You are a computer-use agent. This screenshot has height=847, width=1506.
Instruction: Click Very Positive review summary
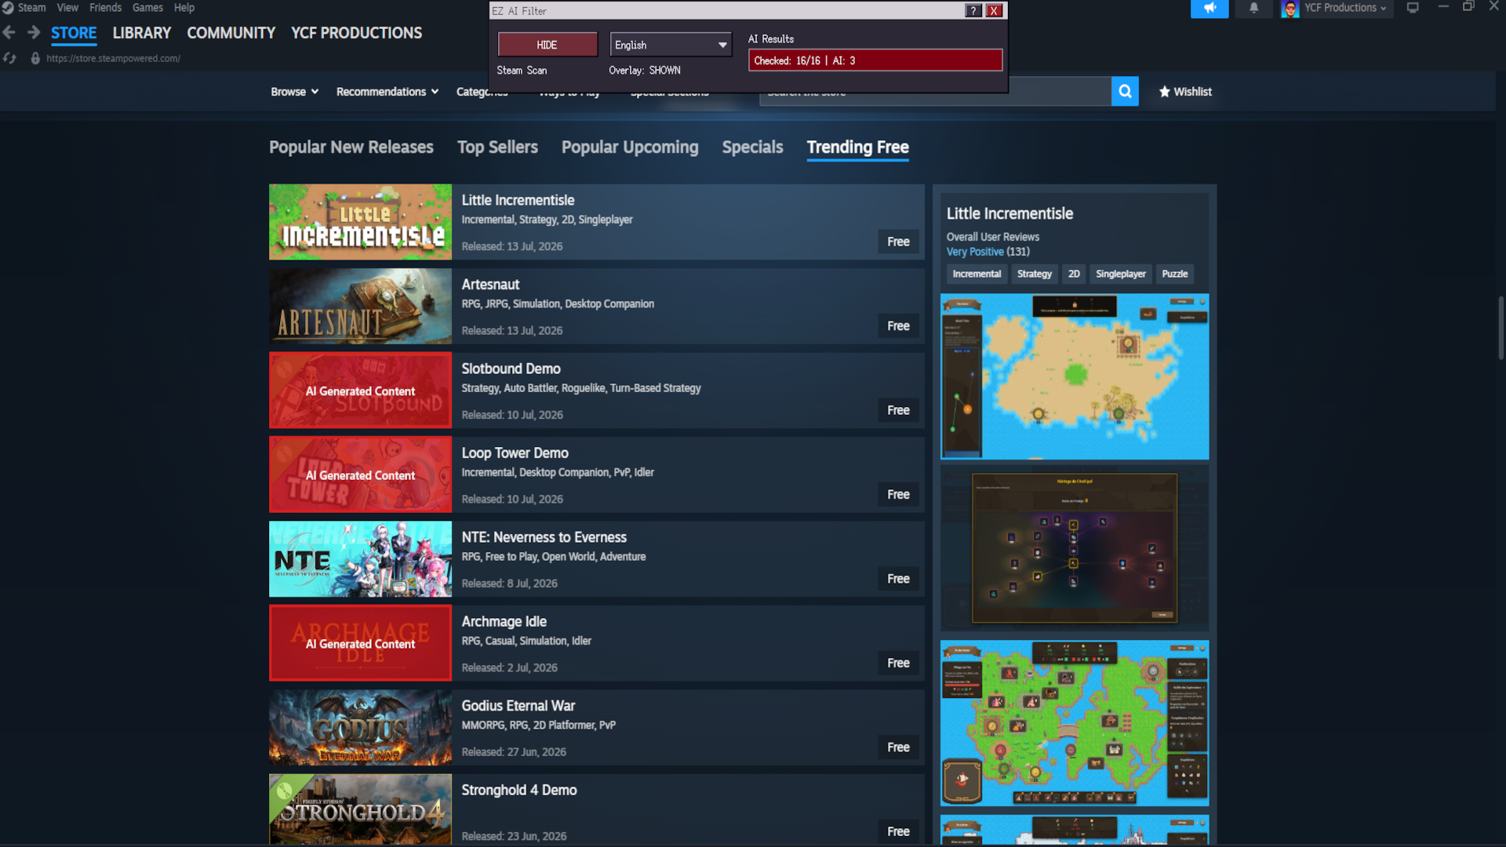click(x=975, y=252)
